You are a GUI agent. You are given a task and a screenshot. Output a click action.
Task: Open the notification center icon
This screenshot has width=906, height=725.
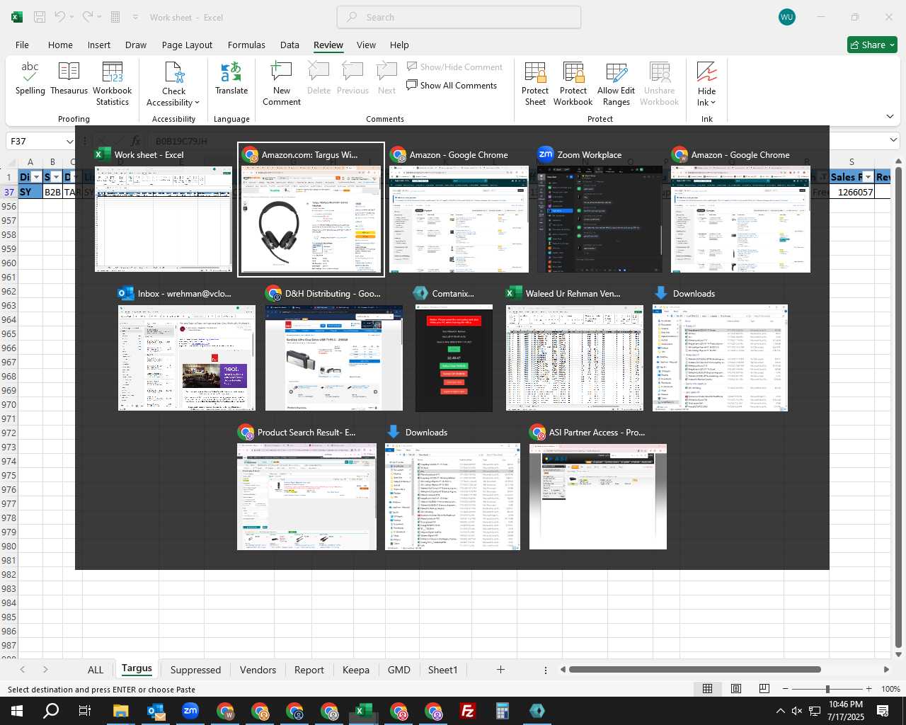883,711
